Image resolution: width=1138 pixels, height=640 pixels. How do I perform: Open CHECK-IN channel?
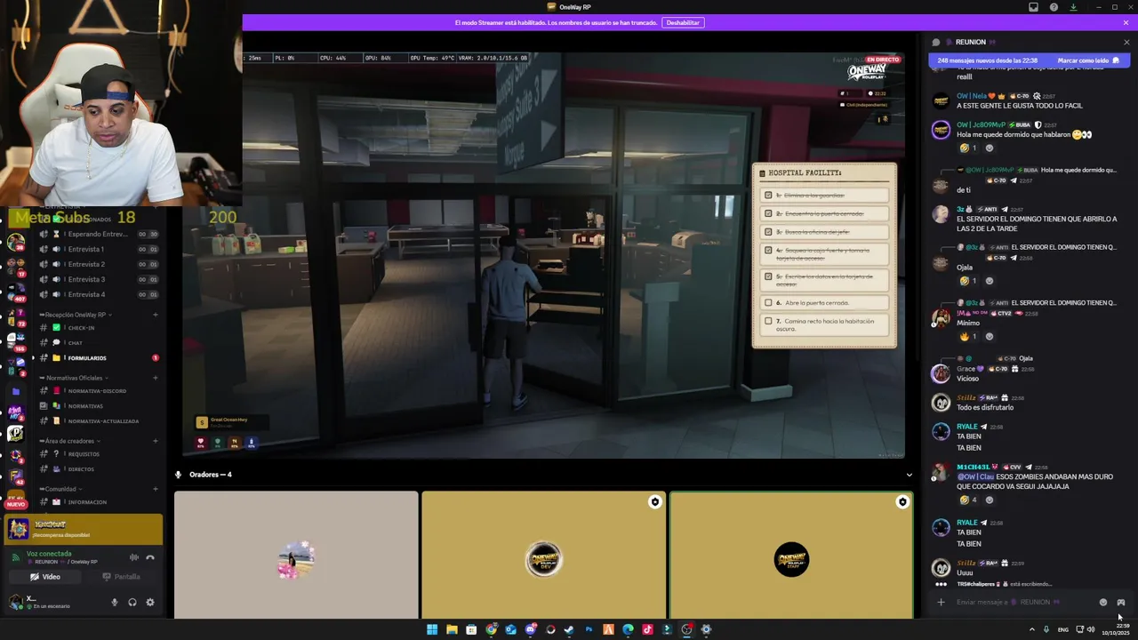point(98,328)
